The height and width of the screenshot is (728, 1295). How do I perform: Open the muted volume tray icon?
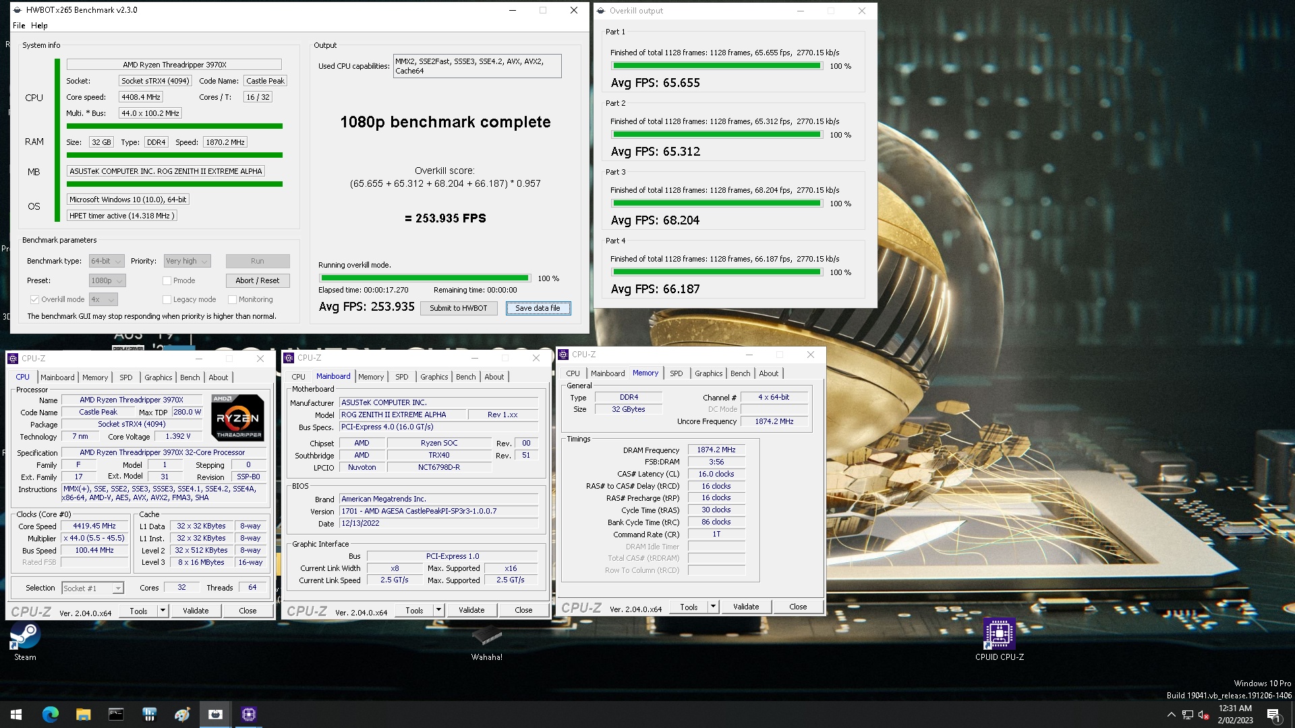click(1203, 715)
